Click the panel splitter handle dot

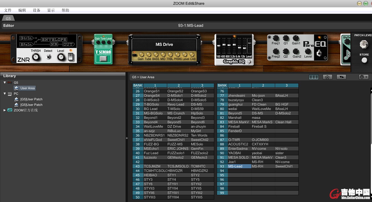pyautogui.click(x=127, y=138)
